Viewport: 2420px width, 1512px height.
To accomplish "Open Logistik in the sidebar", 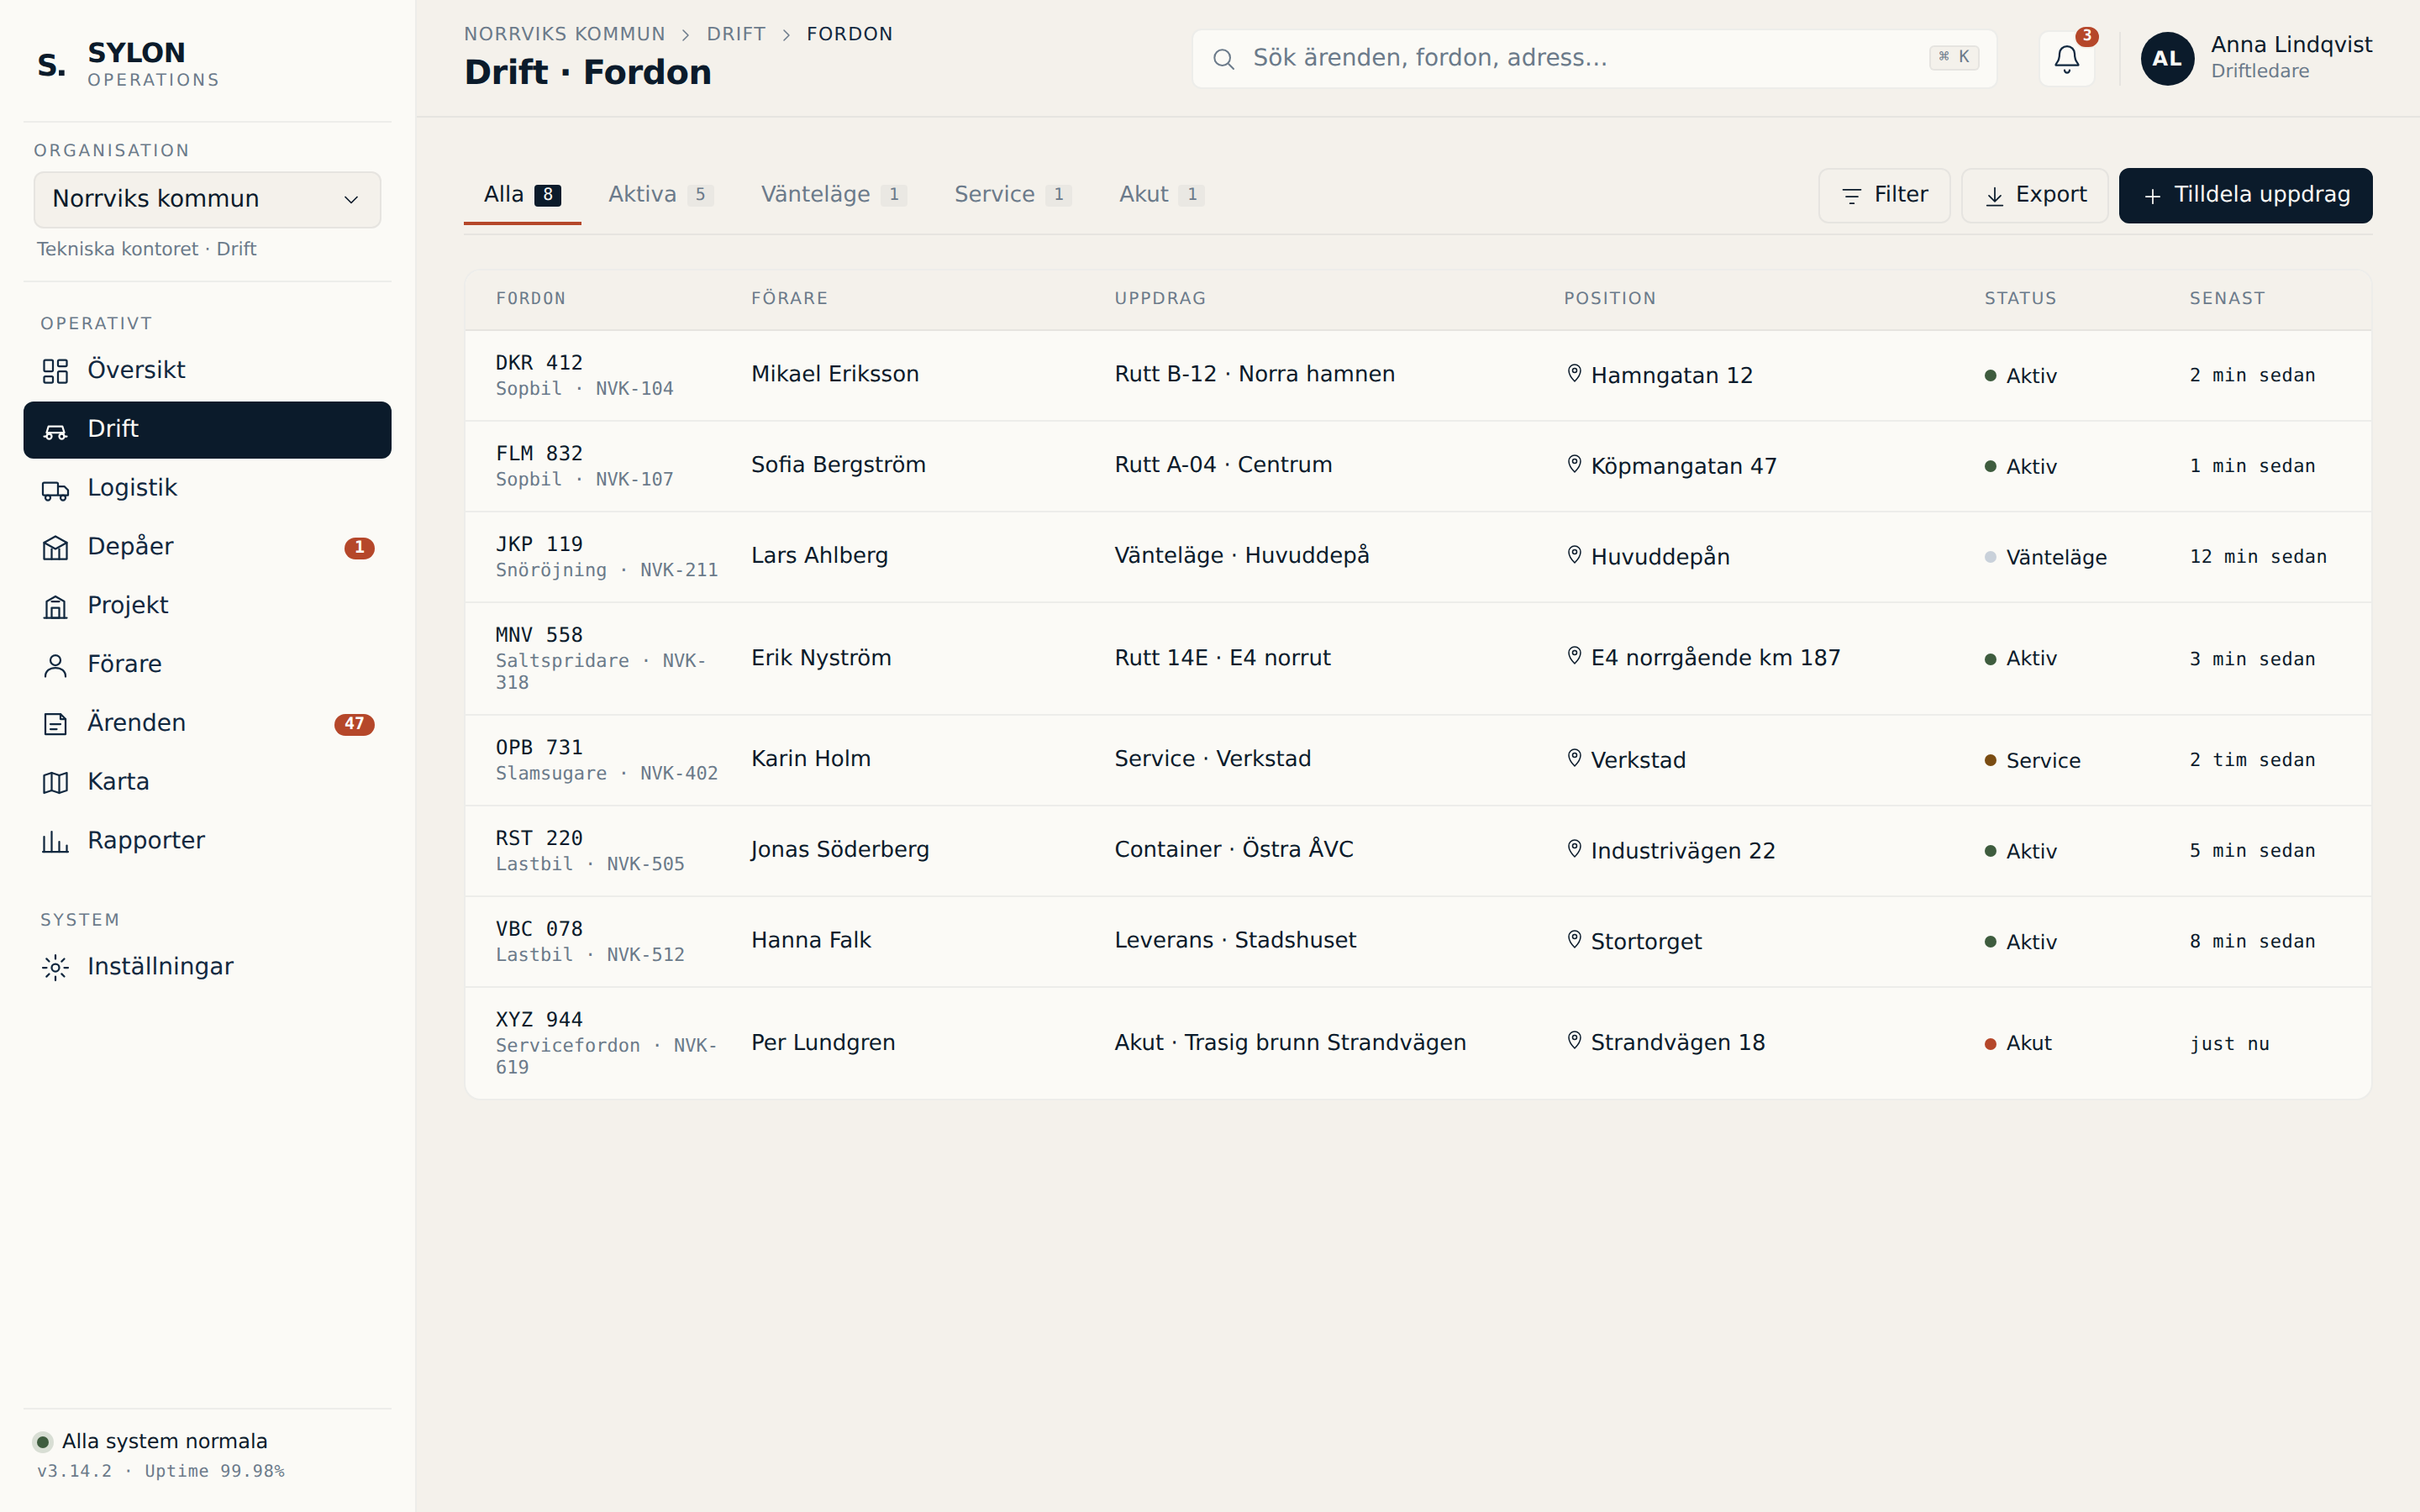I will tap(207, 489).
